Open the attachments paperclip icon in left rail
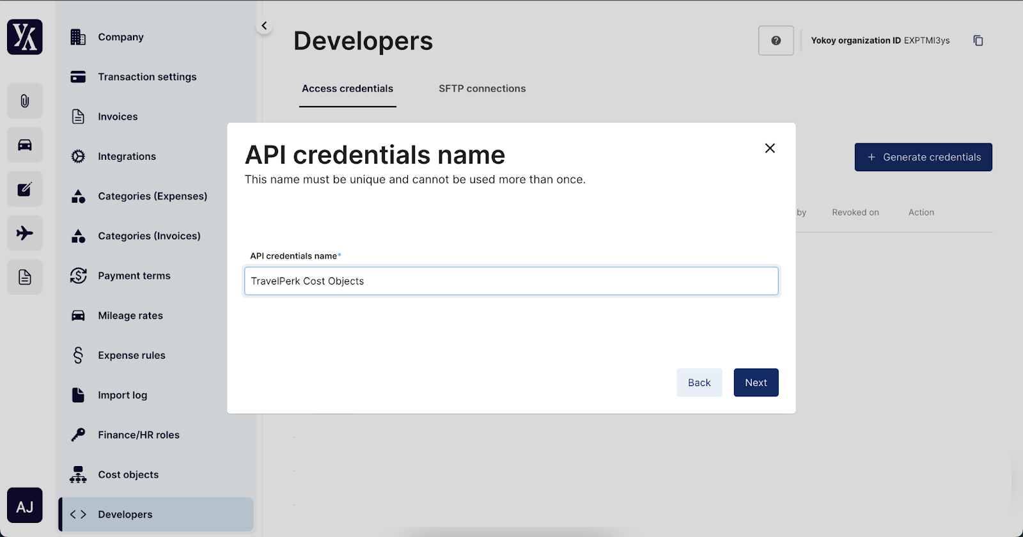The width and height of the screenshot is (1023, 537). [25, 101]
